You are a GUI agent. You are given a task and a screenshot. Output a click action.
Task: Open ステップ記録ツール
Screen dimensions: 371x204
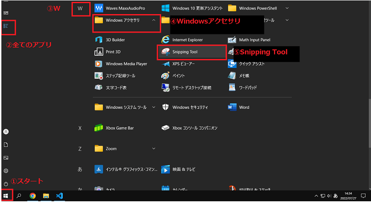115,76
